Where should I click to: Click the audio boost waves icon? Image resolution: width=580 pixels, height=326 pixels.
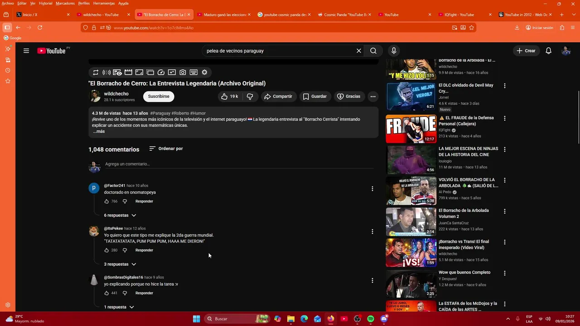coord(106,72)
